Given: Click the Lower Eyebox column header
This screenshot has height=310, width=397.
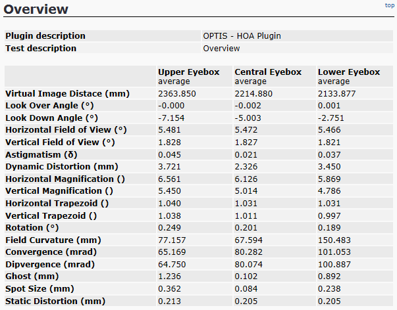Looking at the screenshot, I should pyautogui.click(x=348, y=72).
